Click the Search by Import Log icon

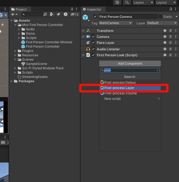pos(65,14)
